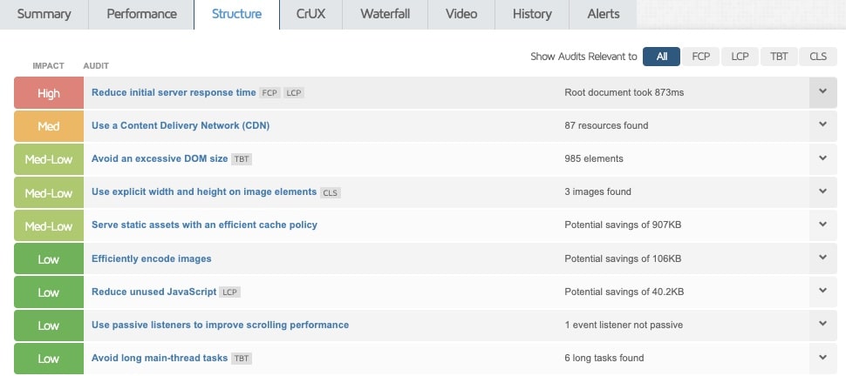Click the High impact badge

click(x=49, y=92)
